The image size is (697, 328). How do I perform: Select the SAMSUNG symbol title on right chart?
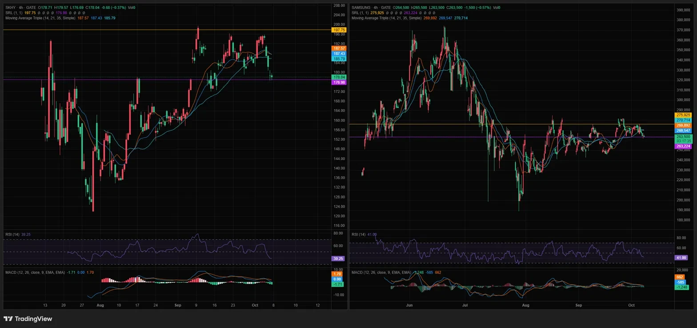[361, 8]
